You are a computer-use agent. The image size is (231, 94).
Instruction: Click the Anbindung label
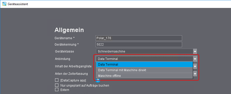click(62, 59)
